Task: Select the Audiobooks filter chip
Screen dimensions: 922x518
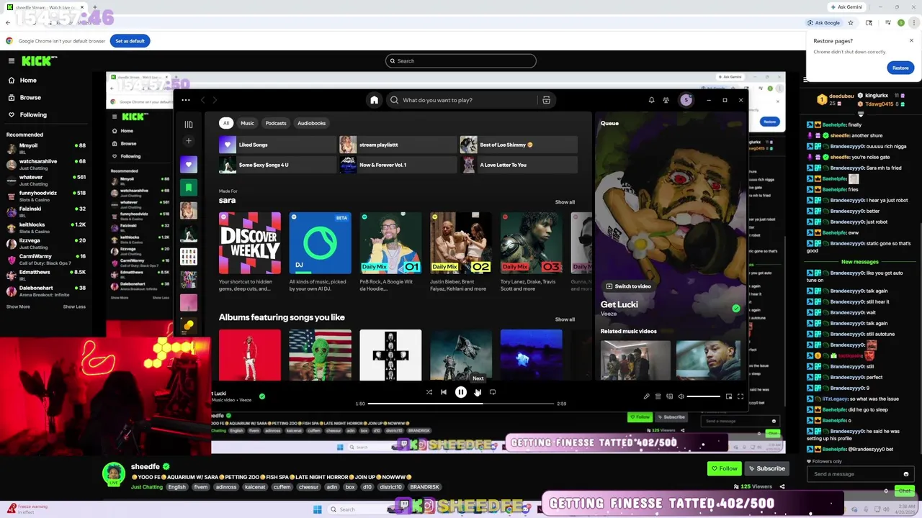Action: pos(312,123)
